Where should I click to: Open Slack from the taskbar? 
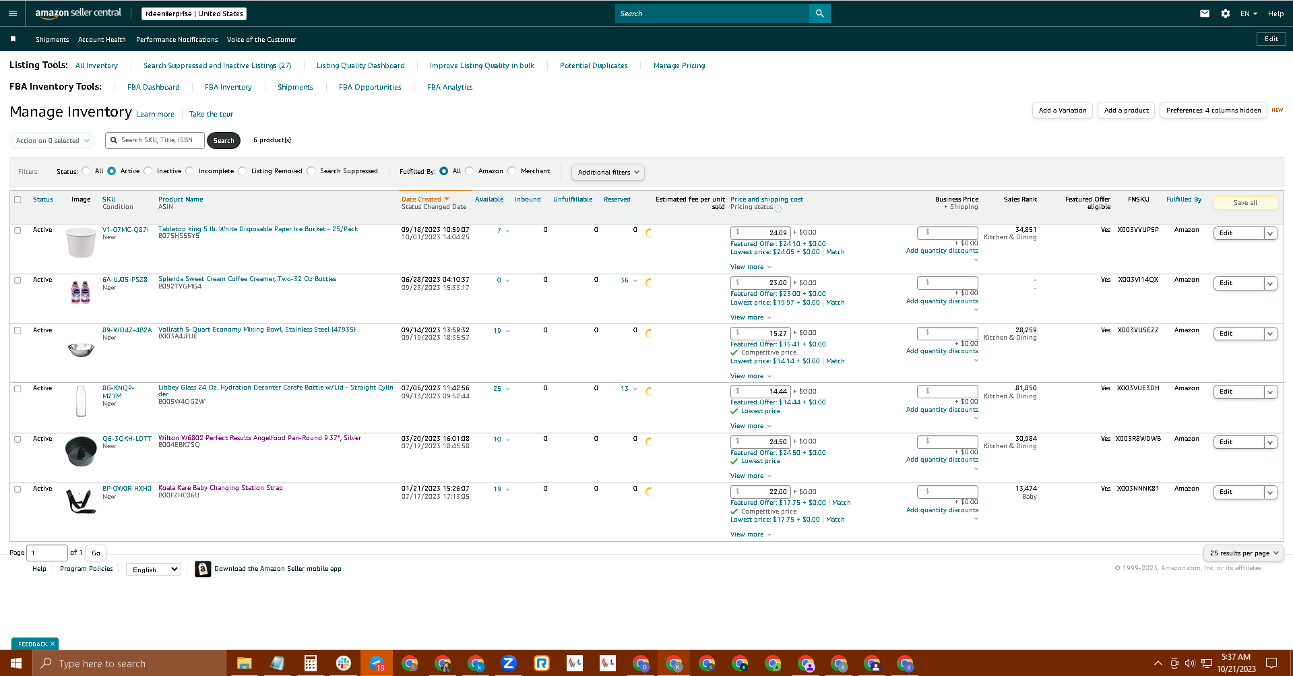click(x=343, y=663)
